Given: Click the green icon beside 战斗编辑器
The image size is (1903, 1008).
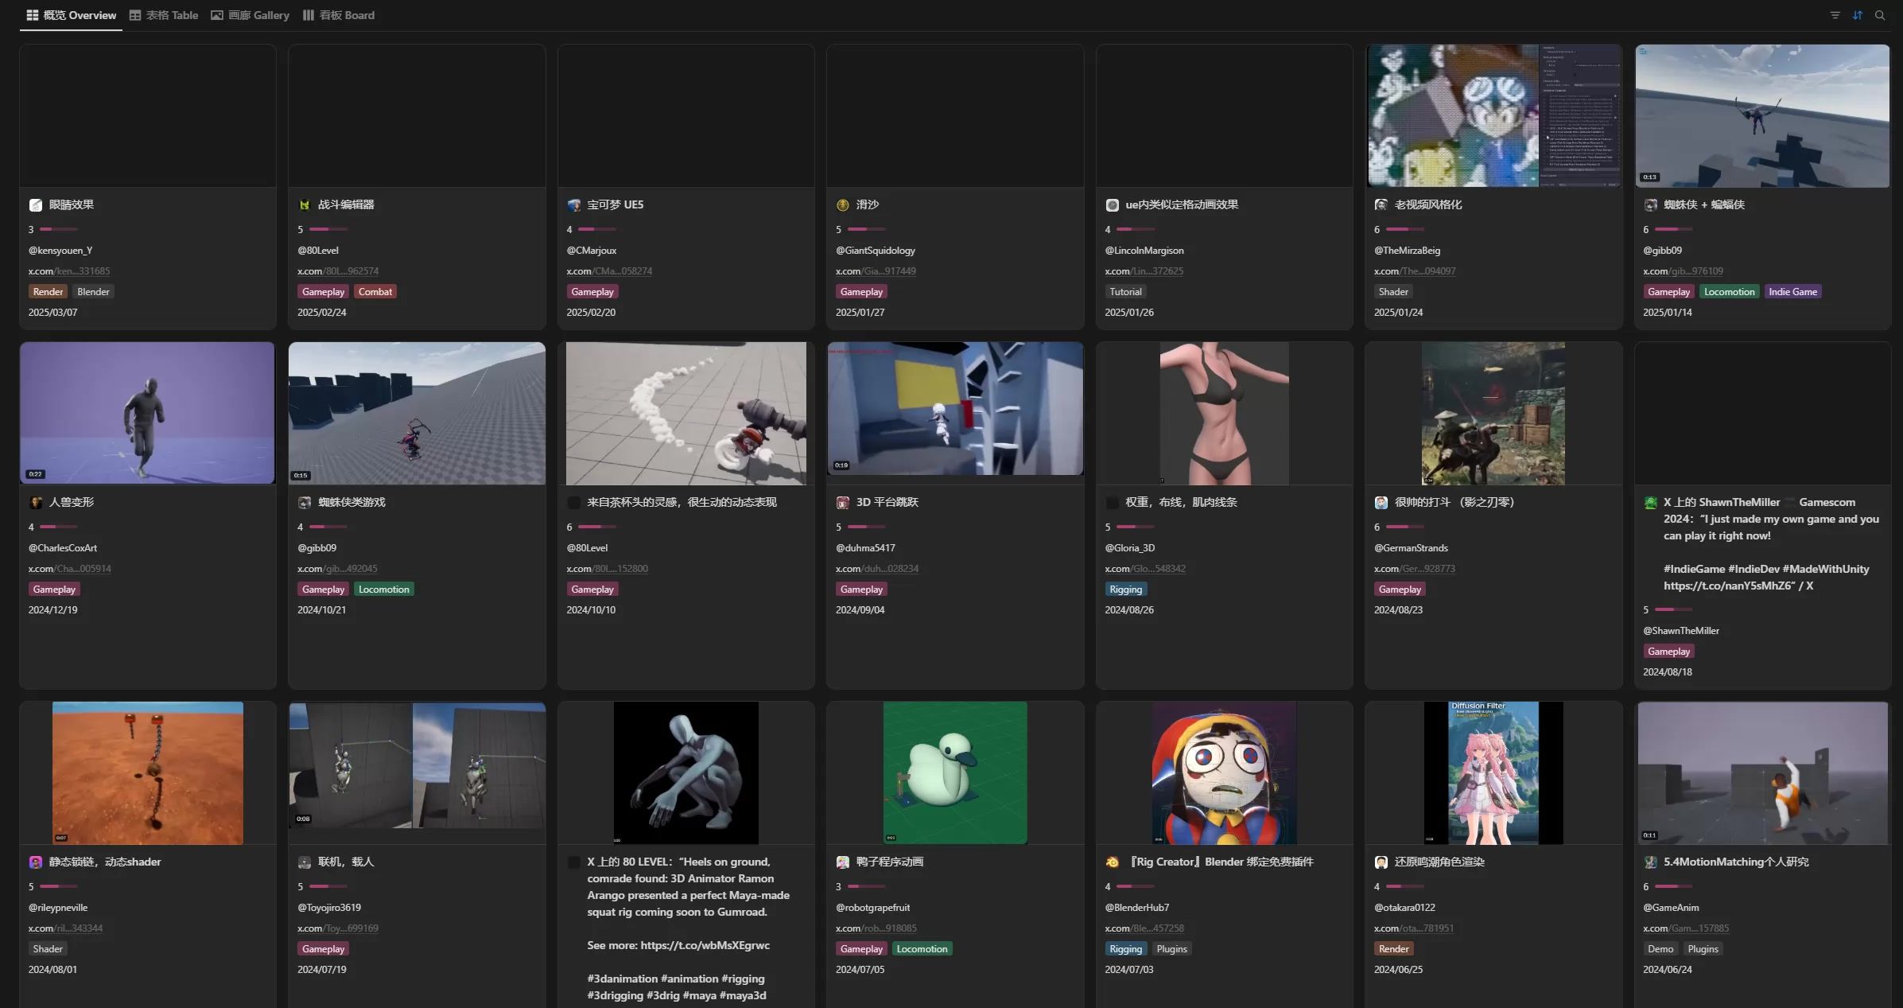Looking at the screenshot, I should (305, 205).
